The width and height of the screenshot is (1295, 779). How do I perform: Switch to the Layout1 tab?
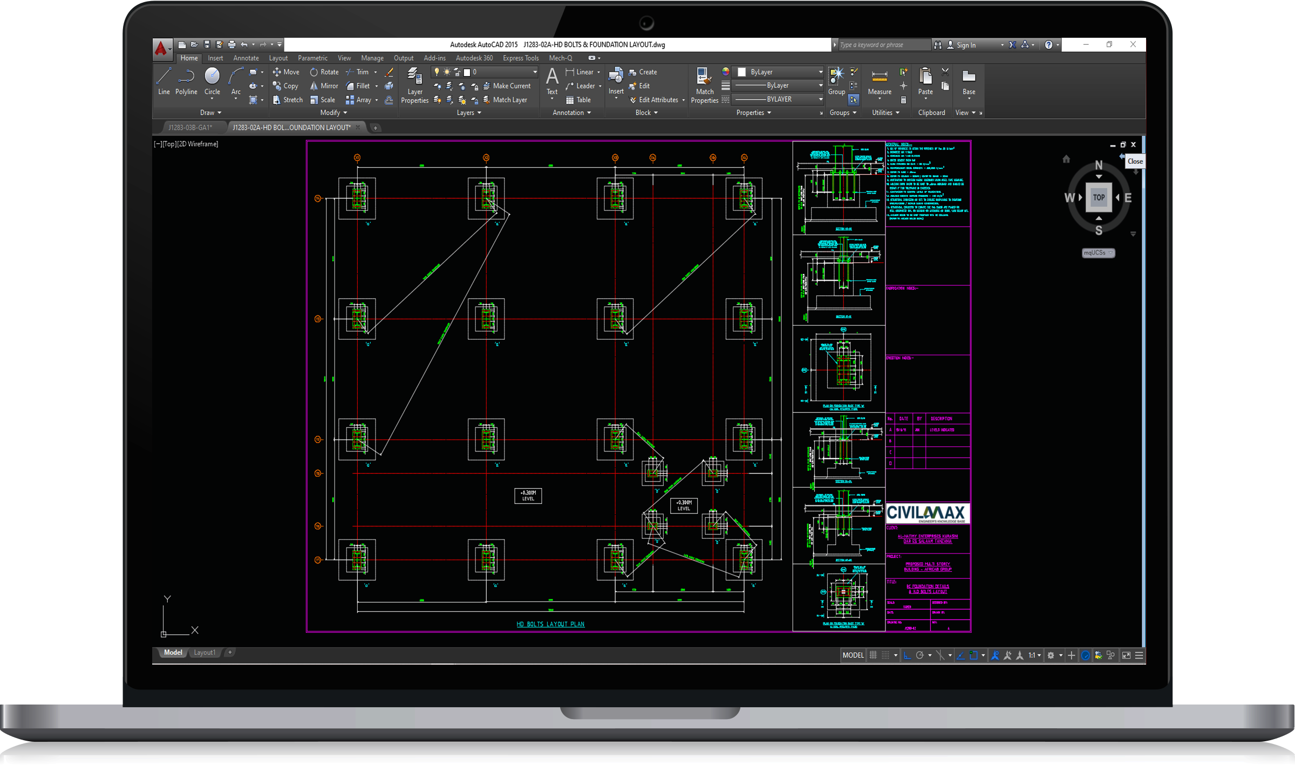(x=205, y=652)
